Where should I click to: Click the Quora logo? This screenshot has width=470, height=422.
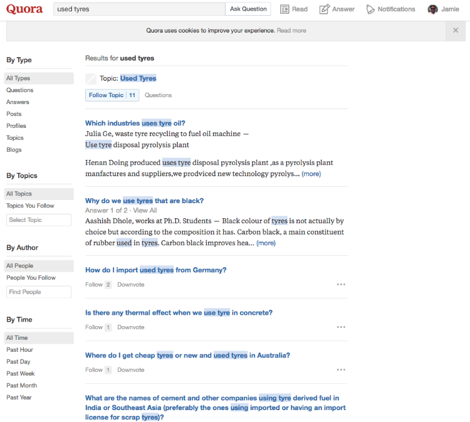[x=24, y=9]
